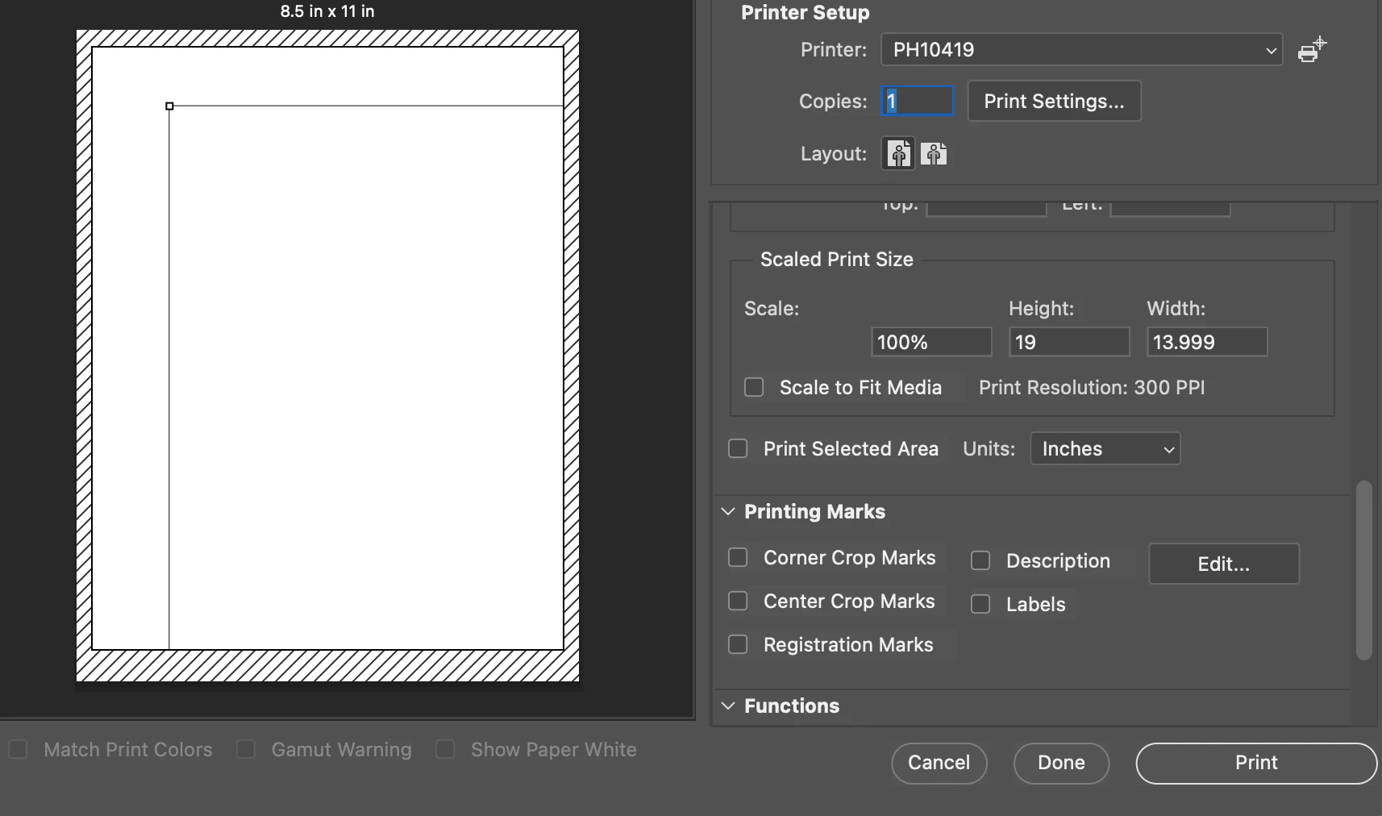Image resolution: width=1382 pixels, height=816 pixels.
Task: Toggle Print Selected Area checkbox
Action: 738,448
